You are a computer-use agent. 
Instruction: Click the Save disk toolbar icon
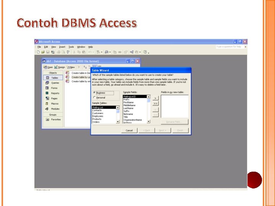[48, 52]
